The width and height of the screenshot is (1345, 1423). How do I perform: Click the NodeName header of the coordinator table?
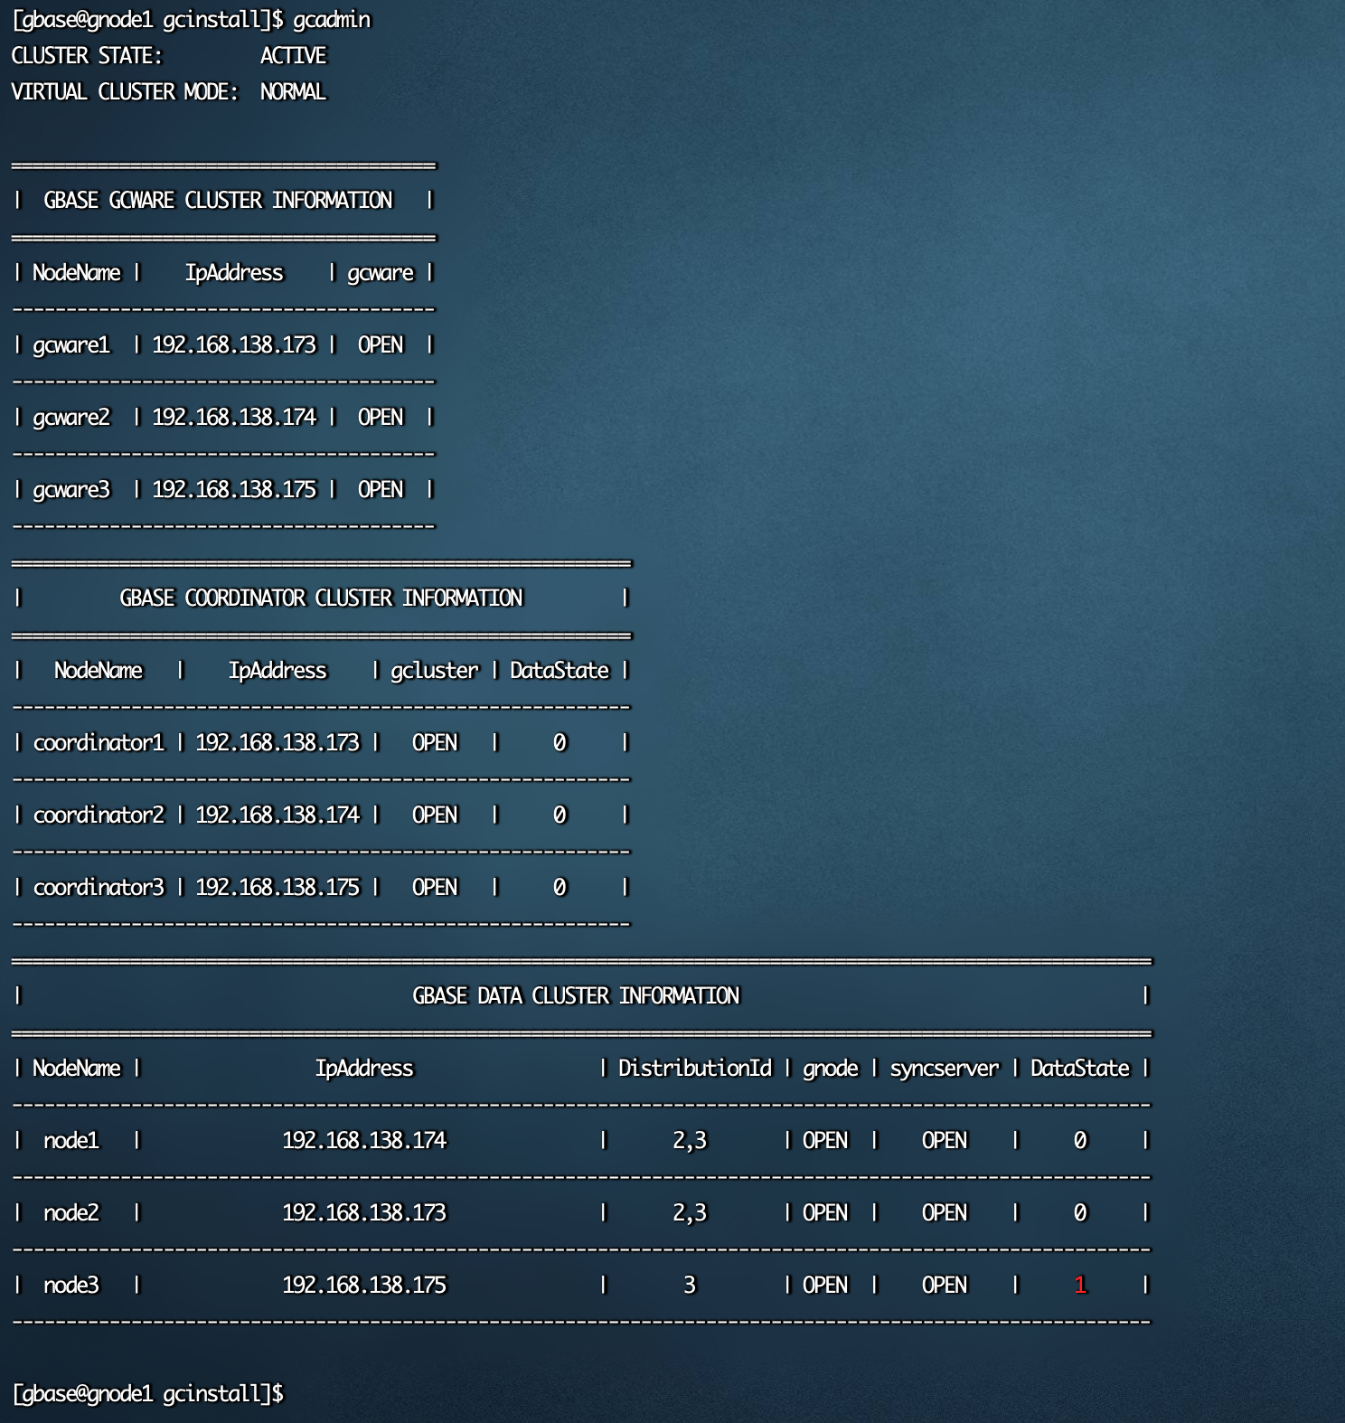99,671
